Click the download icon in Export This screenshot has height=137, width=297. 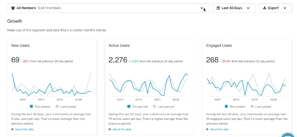coord(265,8)
